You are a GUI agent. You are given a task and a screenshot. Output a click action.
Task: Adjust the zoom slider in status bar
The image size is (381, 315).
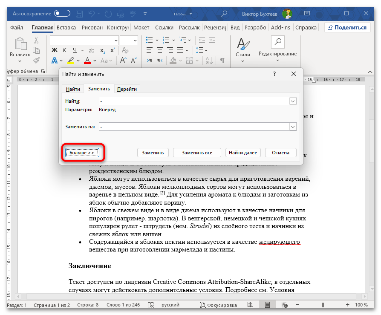pyautogui.click(x=323, y=305)
